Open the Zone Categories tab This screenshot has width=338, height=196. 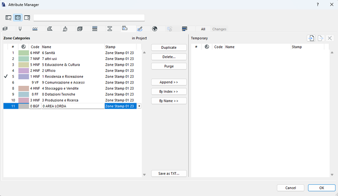pos(125,28)
